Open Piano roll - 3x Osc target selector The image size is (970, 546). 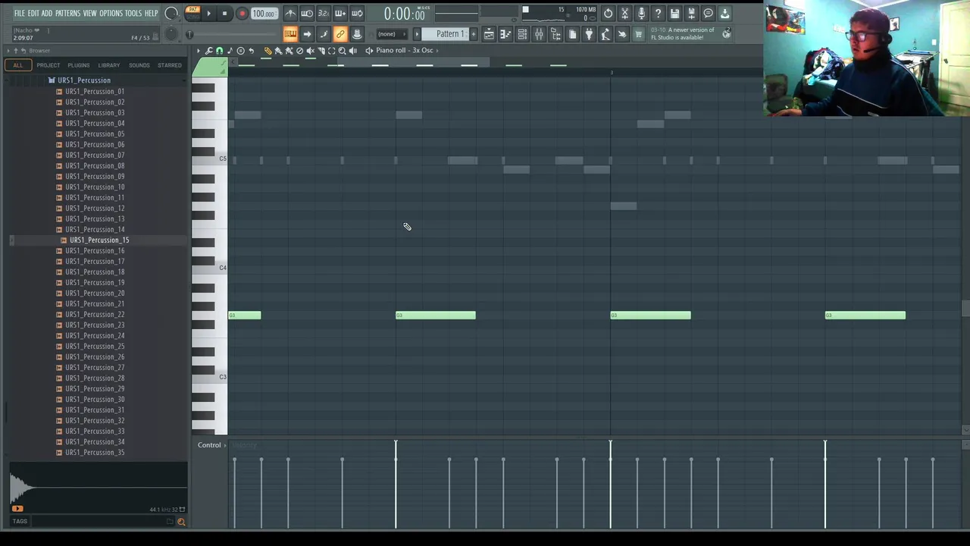pyautogui.click(x=407, y=51)
